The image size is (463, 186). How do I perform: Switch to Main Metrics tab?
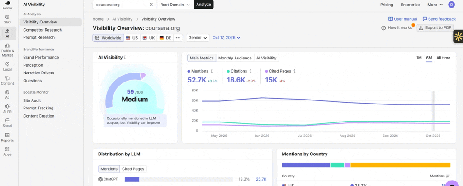pos(202,58)
